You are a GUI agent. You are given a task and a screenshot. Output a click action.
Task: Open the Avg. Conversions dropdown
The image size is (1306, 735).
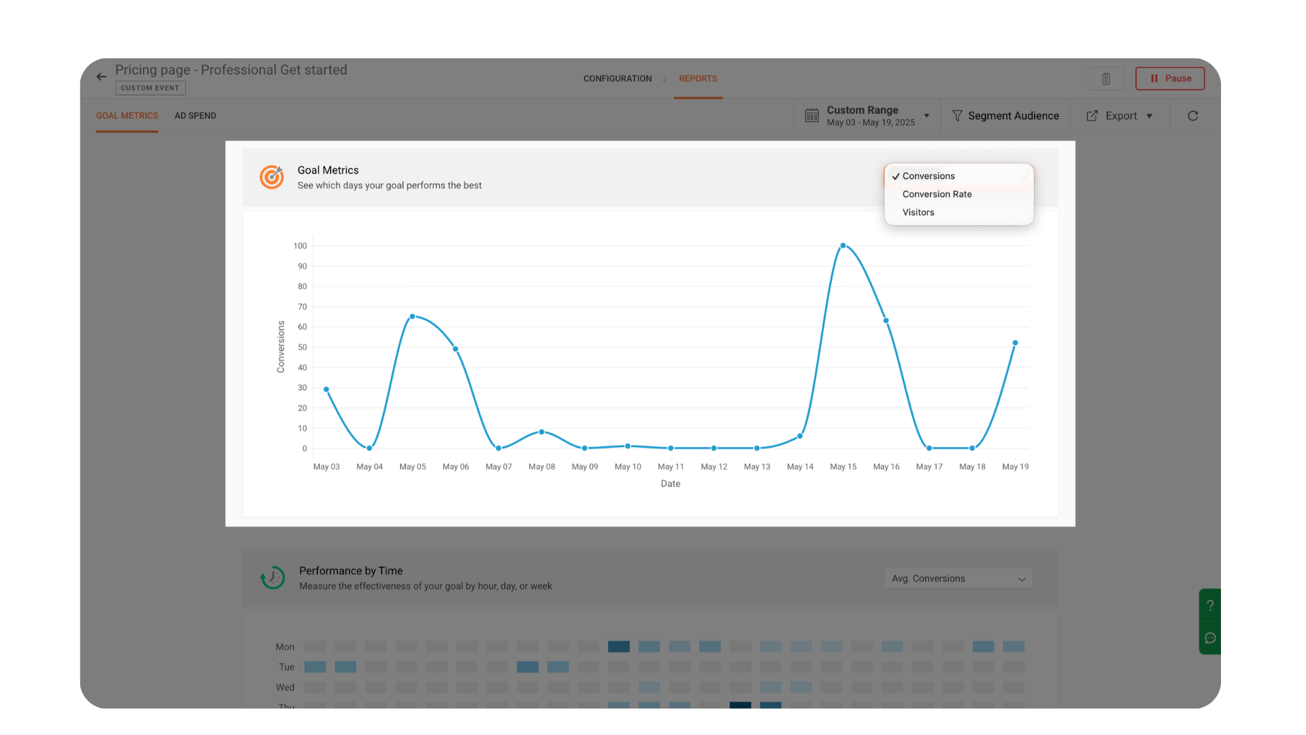point(958,578)
